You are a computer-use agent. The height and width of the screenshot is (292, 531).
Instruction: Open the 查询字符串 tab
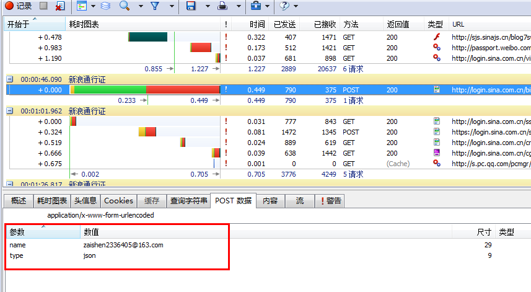tap(188, 201)
